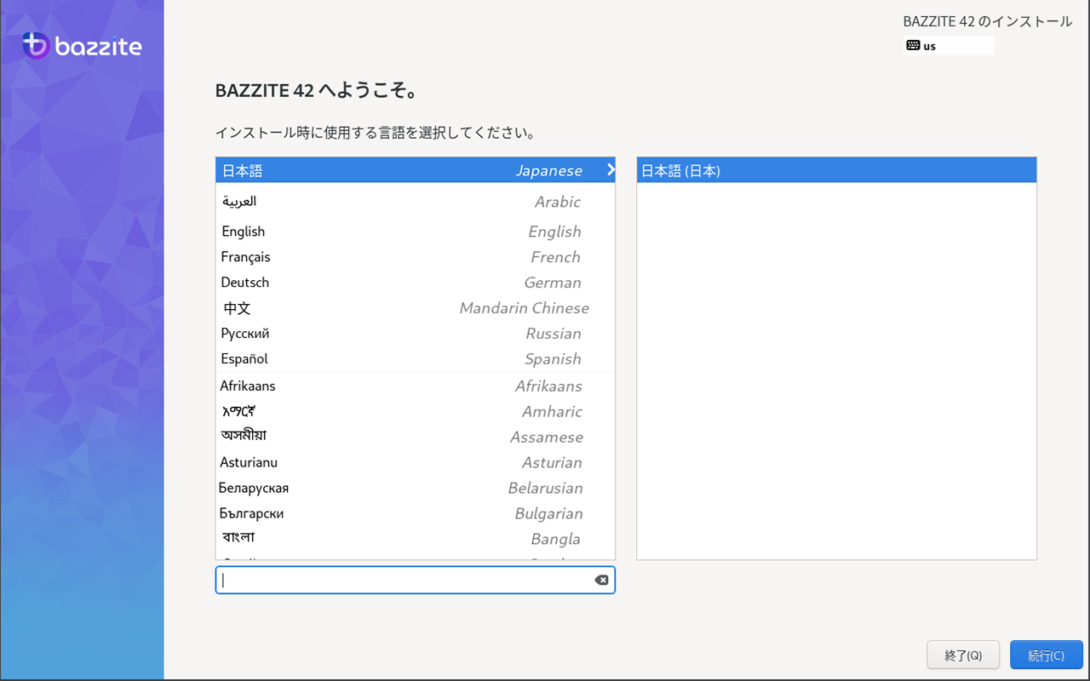Screen dimensions: 1090x681
Task: Click the keyboard layout "us" indicator
Action: tap(948, 45)
